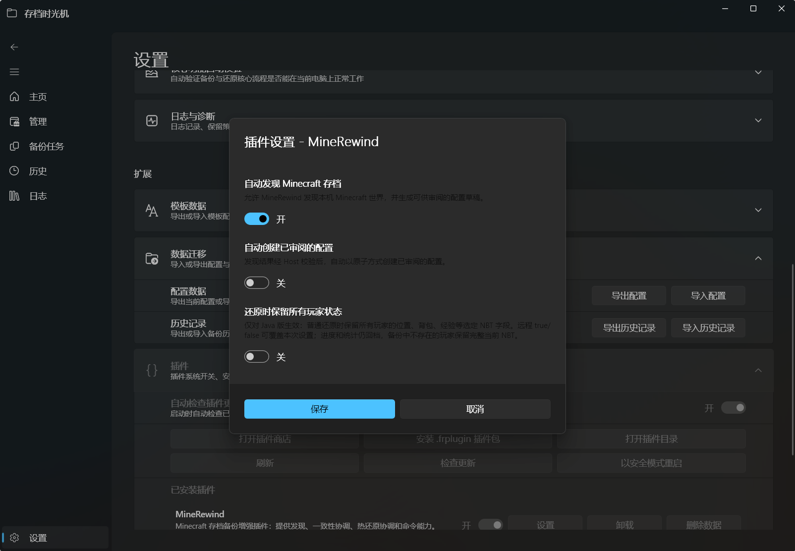Click the 数据迁移 folder icon
This screenshot has width=795, height=551.
click(x=152, y=259)
